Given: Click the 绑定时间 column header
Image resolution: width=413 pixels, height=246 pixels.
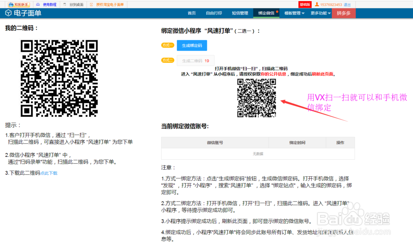Looking at the screenshot, I should [297, 143].
